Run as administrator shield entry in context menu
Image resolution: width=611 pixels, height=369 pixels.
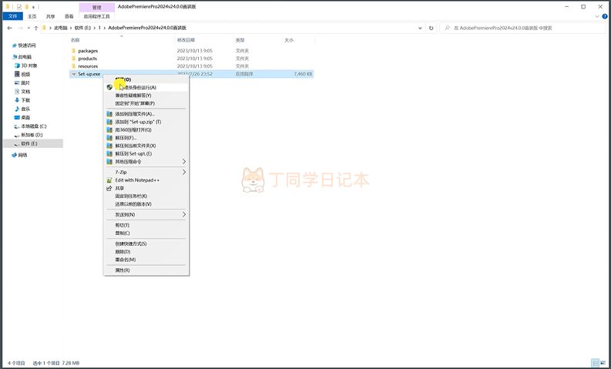tap(146, 87)
